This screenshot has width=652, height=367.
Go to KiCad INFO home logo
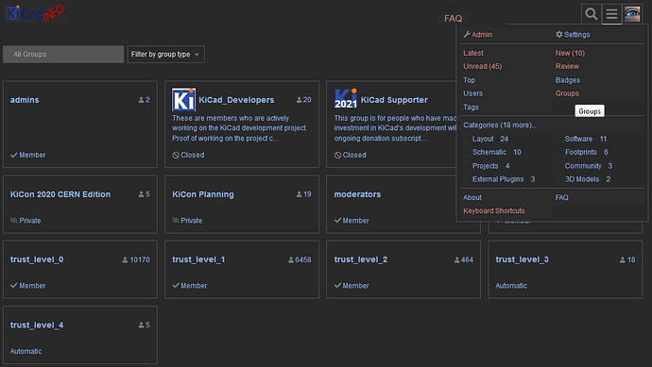[x=35, y=13]
